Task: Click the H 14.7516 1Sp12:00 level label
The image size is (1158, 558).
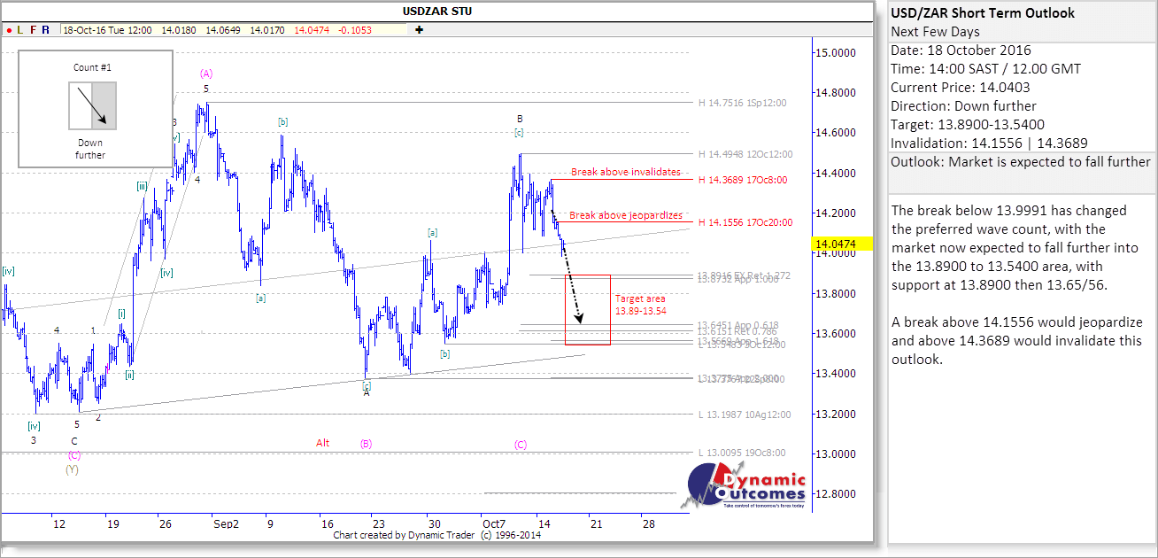Action: pos(742,103)
